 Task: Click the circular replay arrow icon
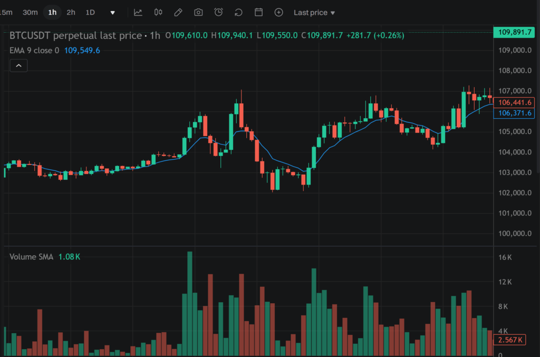pos(238,12)
